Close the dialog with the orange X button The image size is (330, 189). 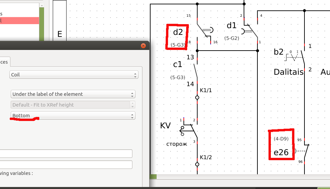143,46
